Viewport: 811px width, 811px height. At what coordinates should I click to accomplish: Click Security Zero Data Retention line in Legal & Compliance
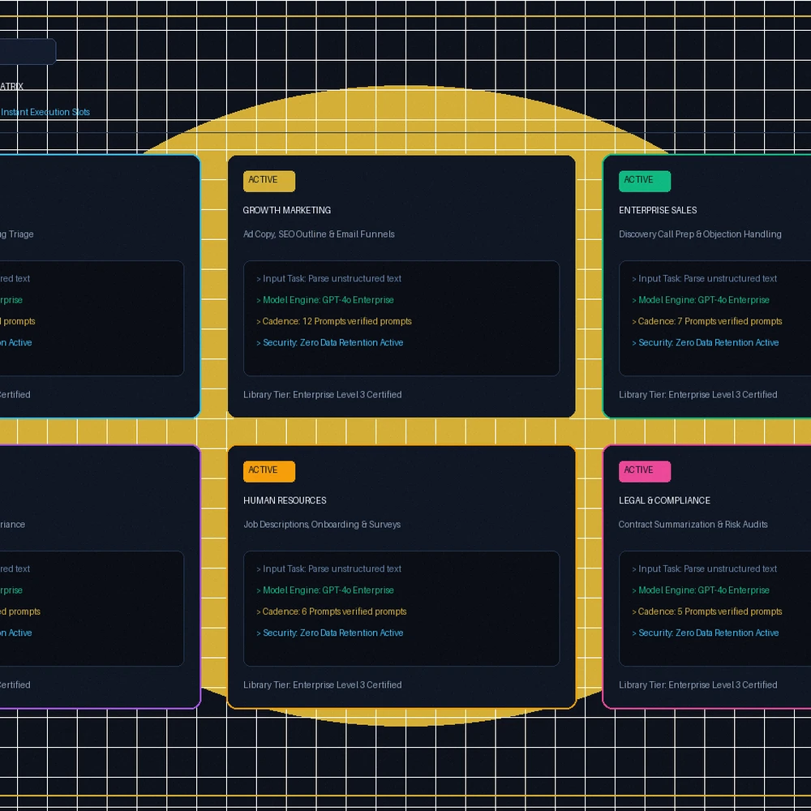705,633
